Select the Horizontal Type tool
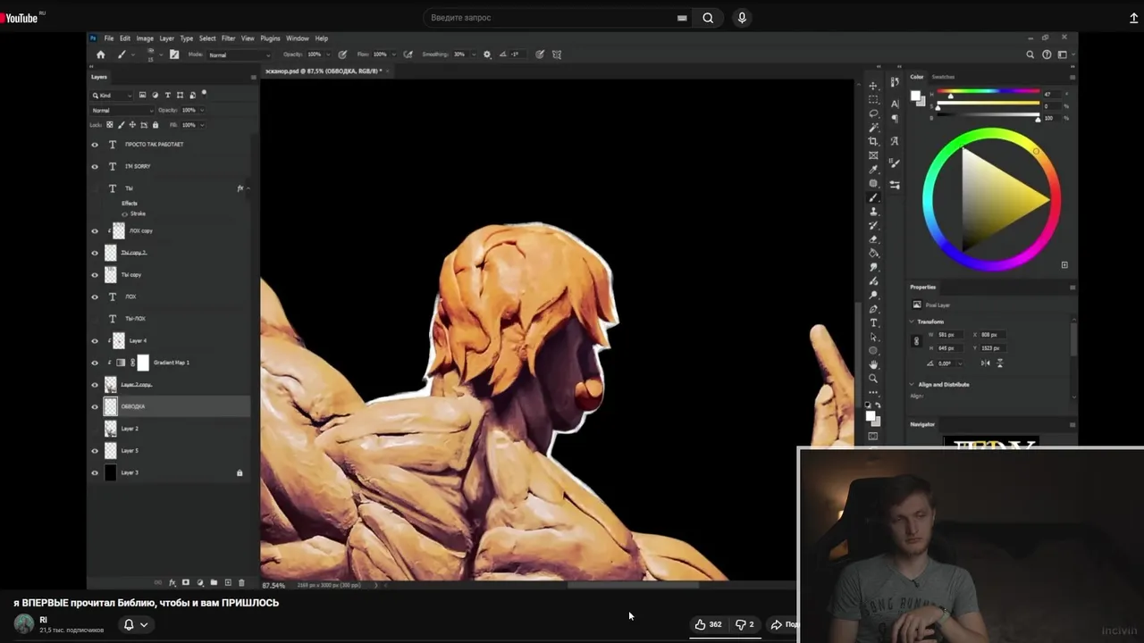 click(873, 323)
